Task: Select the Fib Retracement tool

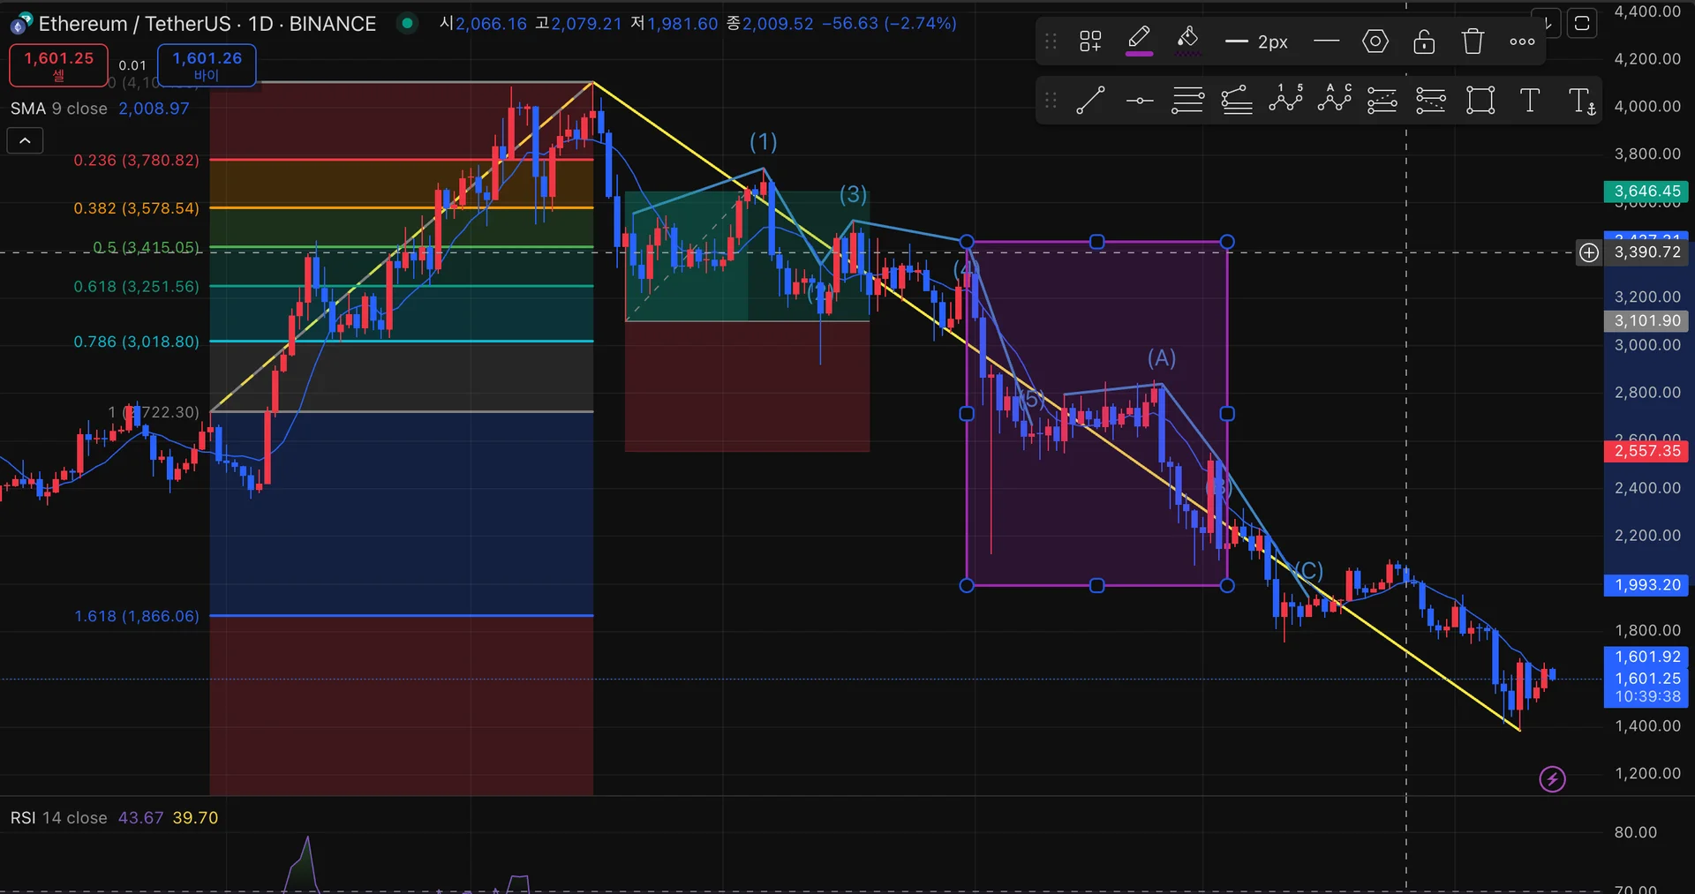Action: pyautogui.click(x=1187, y=101)
